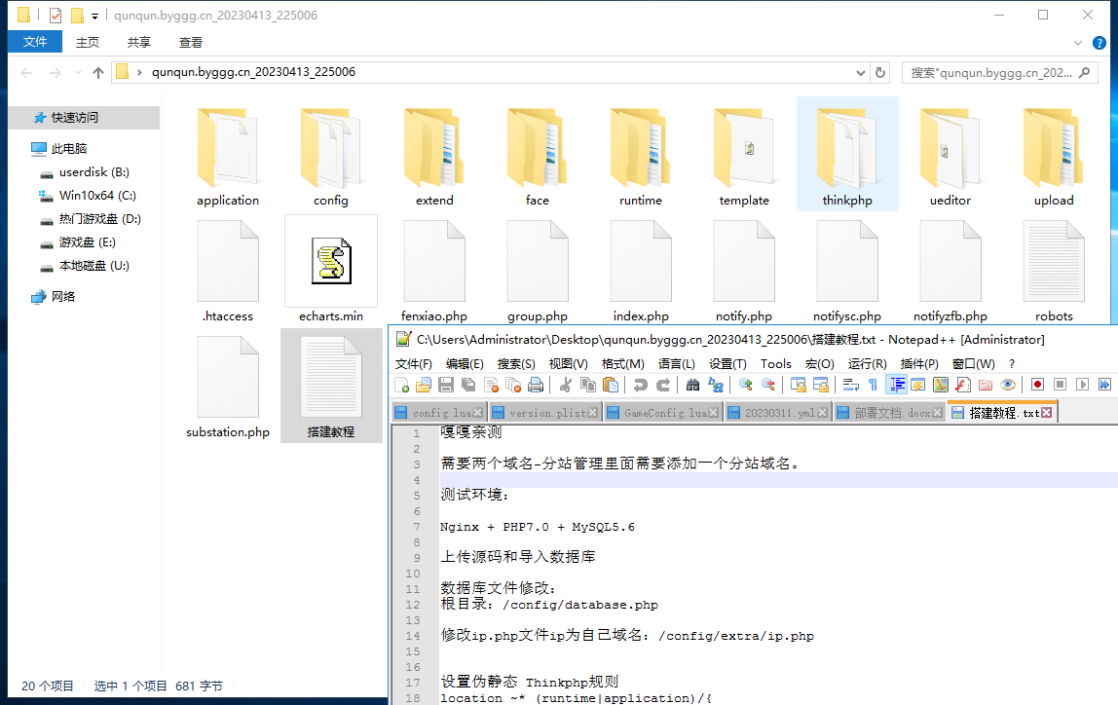
Task: Click the Zoom in magnifier icon
Action: tap(746, 385)
